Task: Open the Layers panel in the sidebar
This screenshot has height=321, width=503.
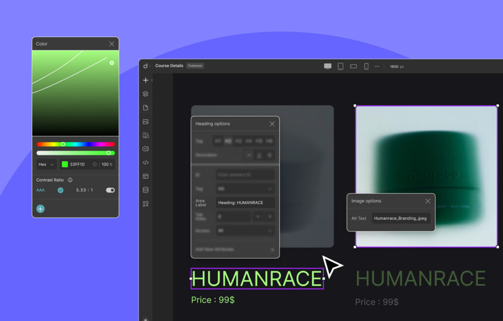Action: point(145,94)
